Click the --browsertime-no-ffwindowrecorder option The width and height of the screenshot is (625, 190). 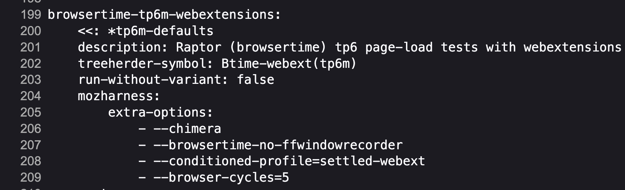278,145
